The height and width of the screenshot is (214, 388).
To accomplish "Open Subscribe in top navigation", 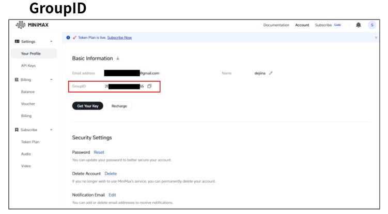I will point(323,25).
